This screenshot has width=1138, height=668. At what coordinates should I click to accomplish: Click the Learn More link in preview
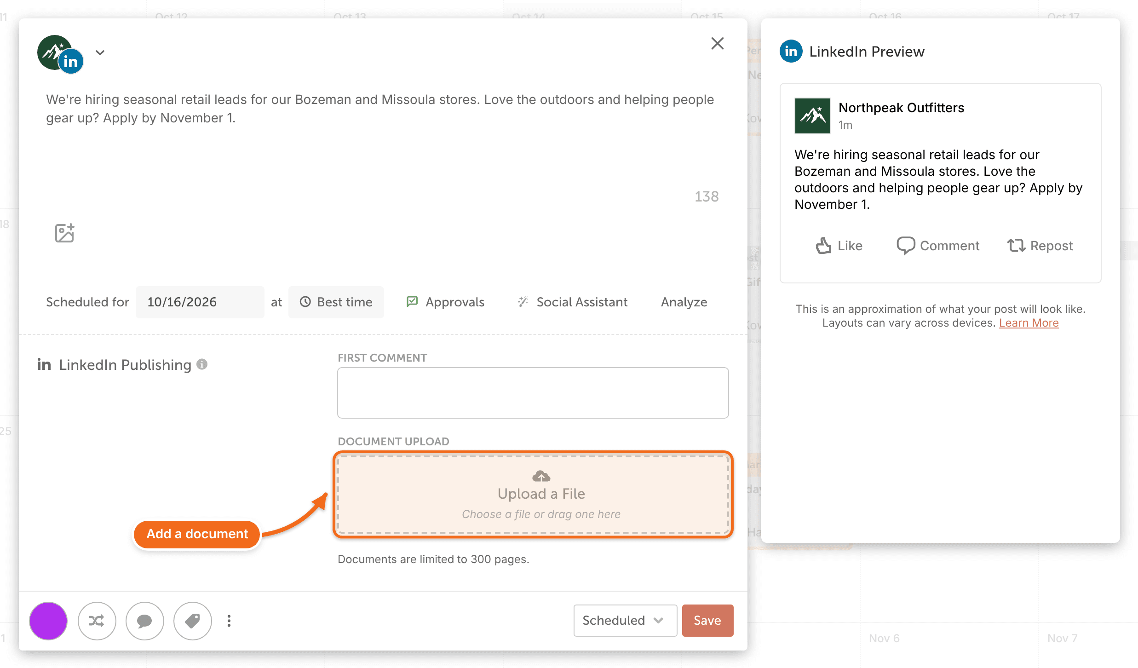[1029, 323]
